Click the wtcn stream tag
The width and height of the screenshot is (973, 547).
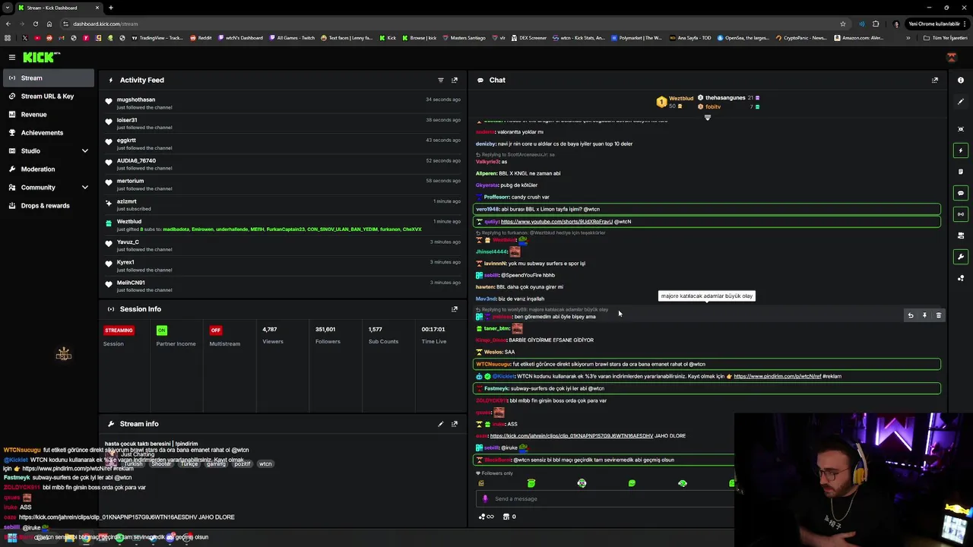point(265,463)
